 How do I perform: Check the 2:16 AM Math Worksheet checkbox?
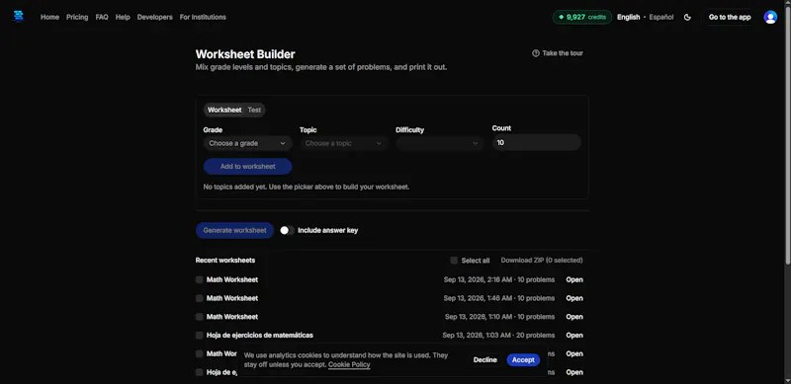point(200,279)
